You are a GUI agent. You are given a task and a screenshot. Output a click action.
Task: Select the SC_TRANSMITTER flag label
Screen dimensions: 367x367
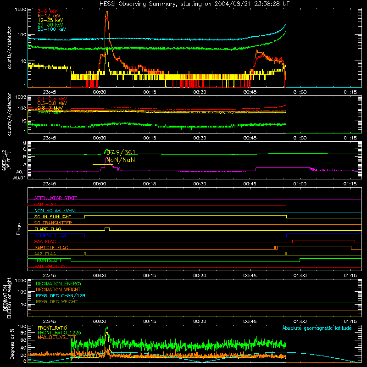click(x=53, y=223)
